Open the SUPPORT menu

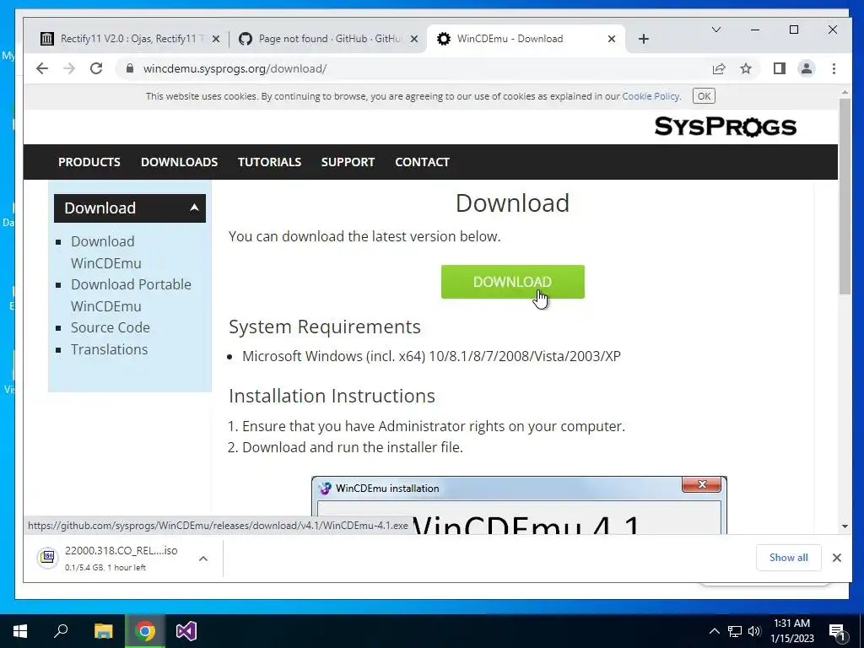[x=348, y=162]
